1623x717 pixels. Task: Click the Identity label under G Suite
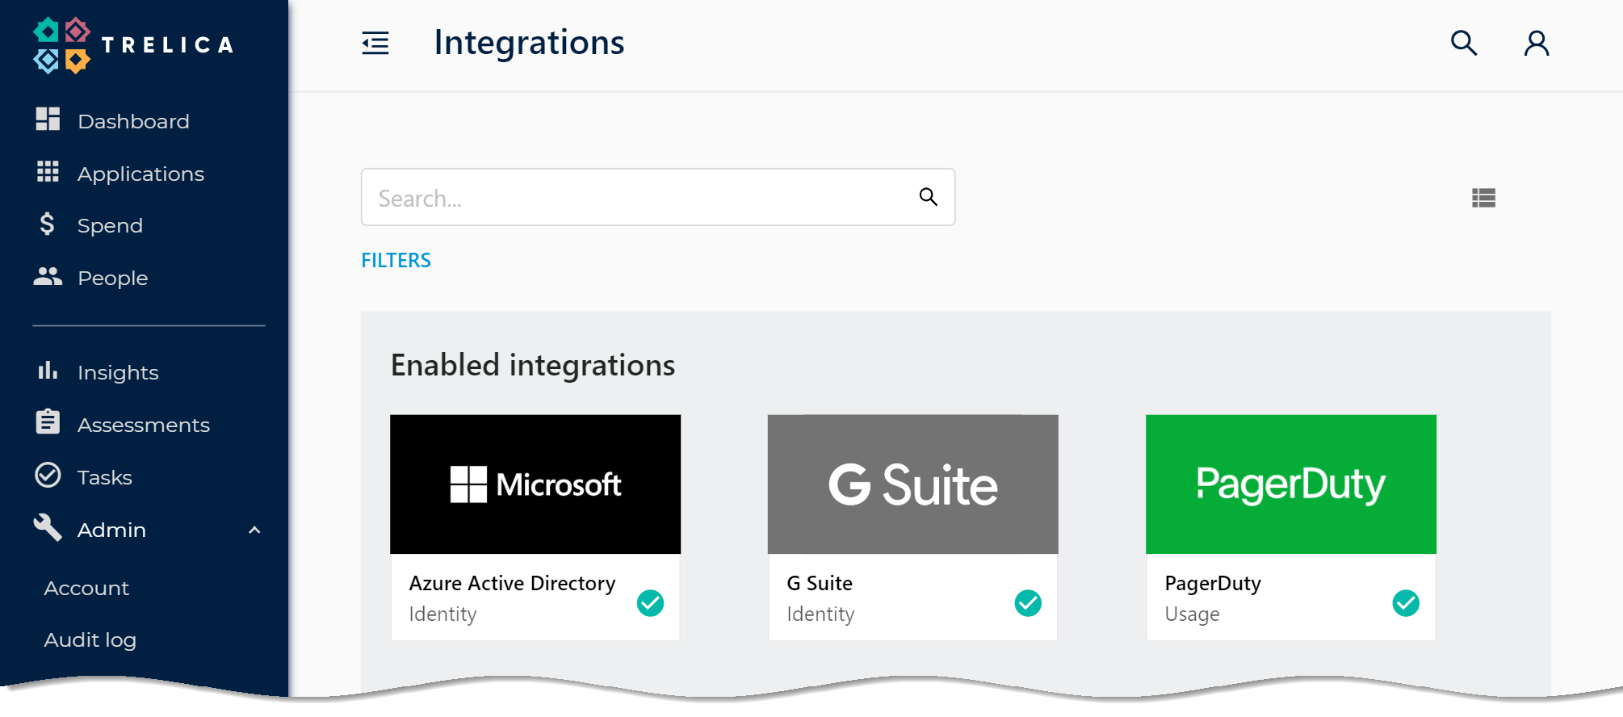click(820, 614)
